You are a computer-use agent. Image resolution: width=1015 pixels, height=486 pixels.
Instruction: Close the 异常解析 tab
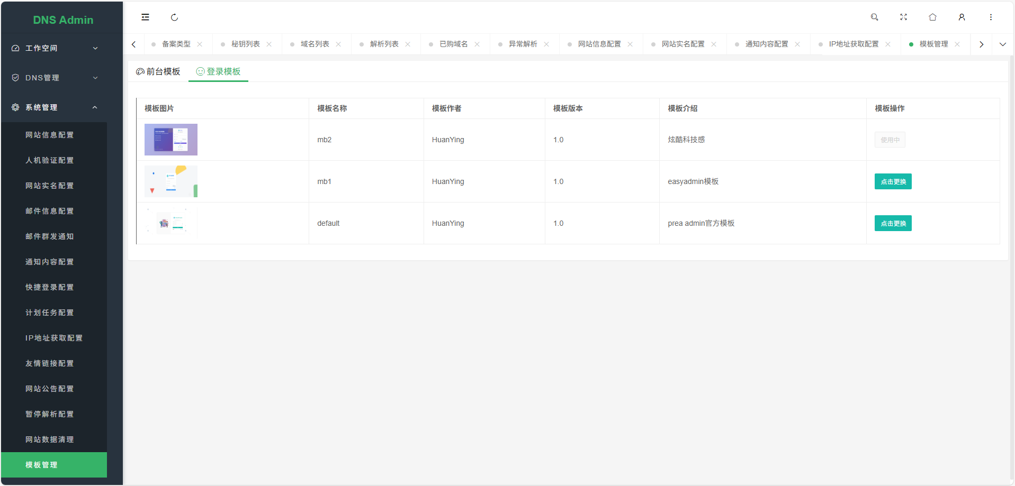546,44
